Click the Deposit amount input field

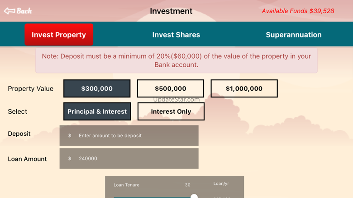(129, 135)
